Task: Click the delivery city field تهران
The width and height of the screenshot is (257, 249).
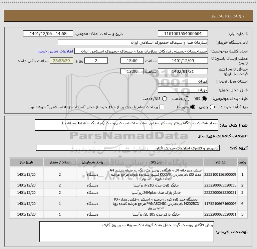Action: 183,90
